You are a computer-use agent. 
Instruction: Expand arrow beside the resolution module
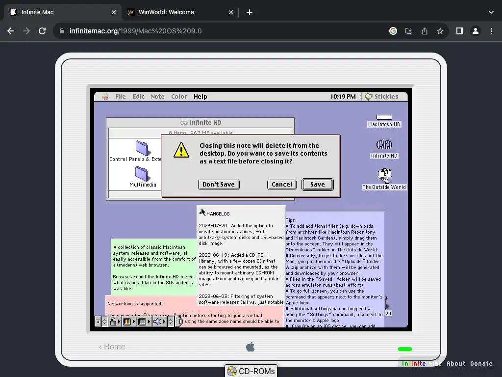coord(149,322)
